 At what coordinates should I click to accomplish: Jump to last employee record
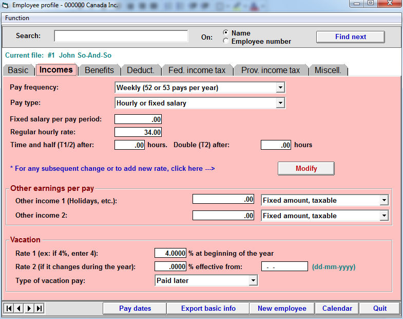pyautogui.click(x=39, y=308)
